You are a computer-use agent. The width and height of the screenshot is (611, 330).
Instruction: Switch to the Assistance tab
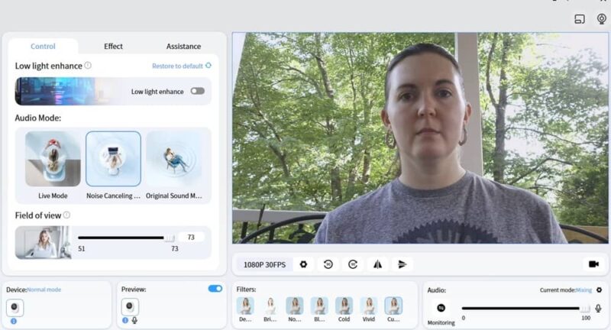[183, 47]
